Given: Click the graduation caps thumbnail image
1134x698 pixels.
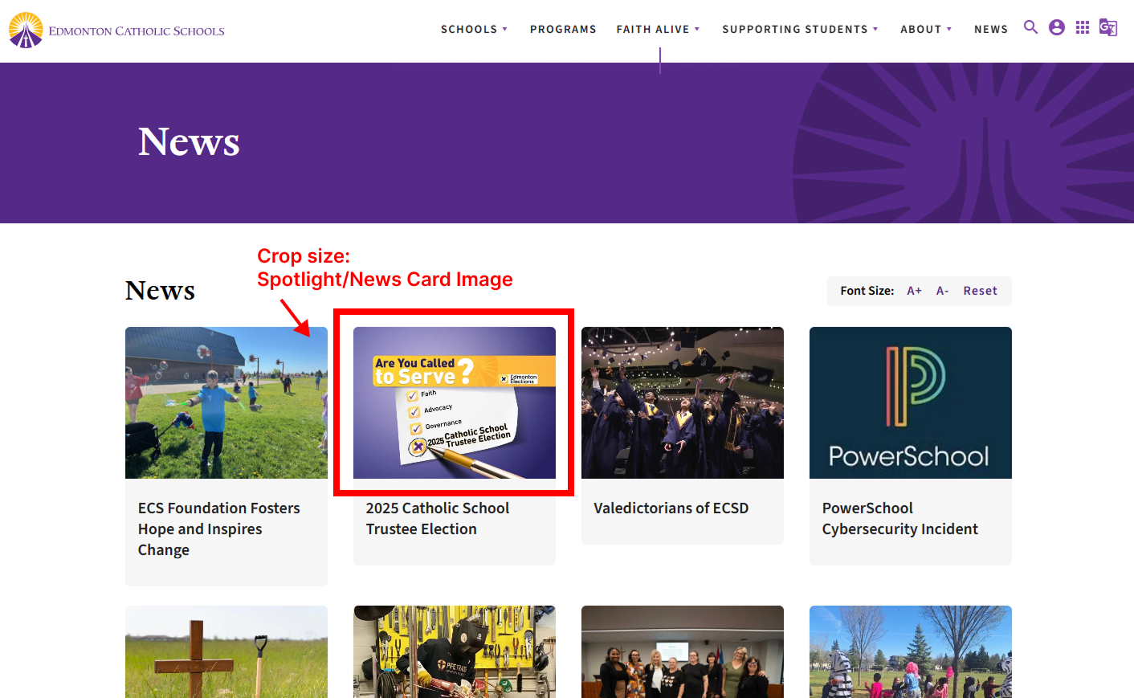Looking at the screenshot, I should point(682,402).
